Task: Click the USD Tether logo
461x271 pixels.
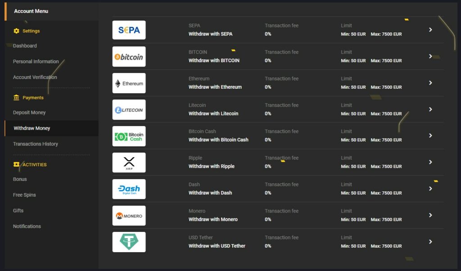Action: tap(129, 242)
